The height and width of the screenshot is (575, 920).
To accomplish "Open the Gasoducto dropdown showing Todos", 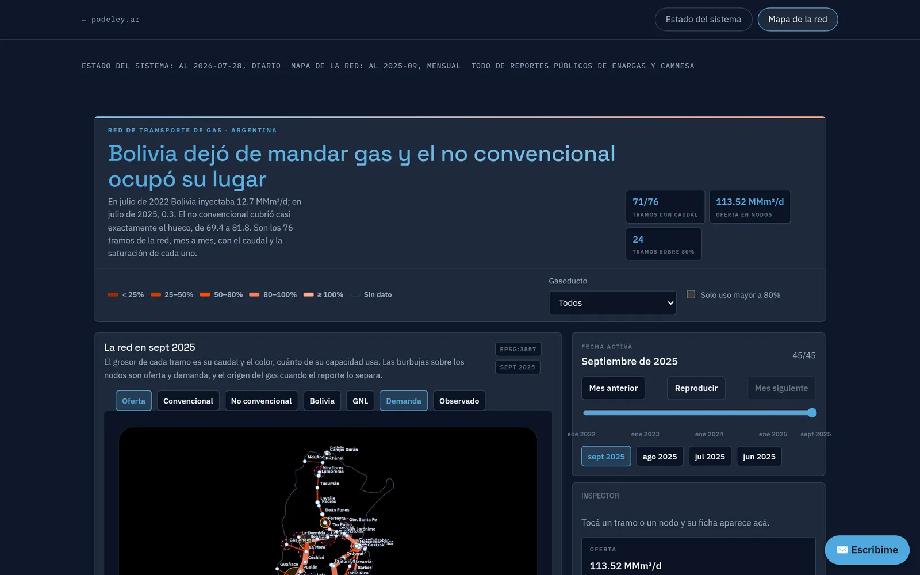I will [x=612, y=303].
